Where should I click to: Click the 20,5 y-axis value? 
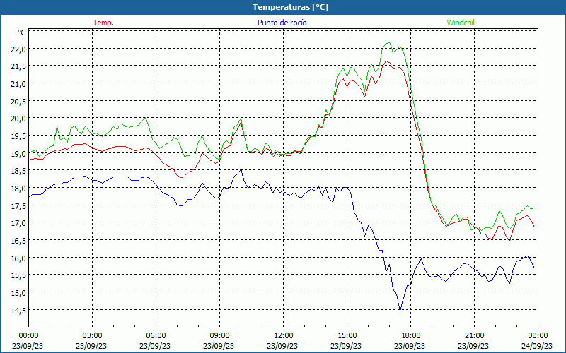(18, 102)
